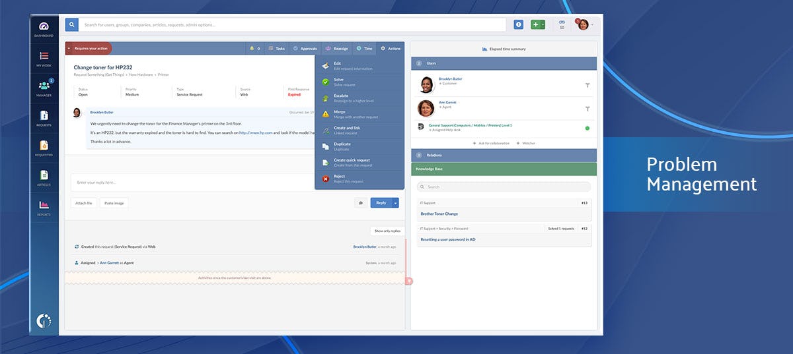Click the filter icon beside Brooklyn Butler
Screen dimensions: 793x354
pos(587,85)
